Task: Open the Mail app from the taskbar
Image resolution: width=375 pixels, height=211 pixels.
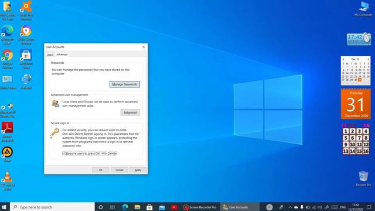Action: 162,207
